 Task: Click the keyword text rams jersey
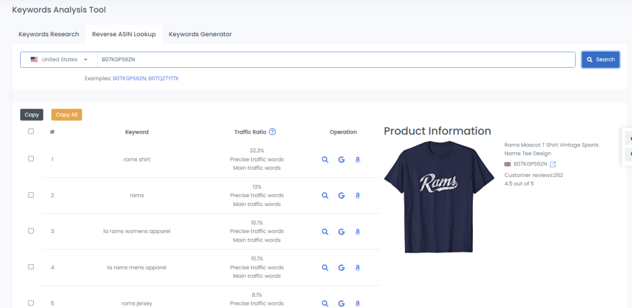[x=136, y=303]
